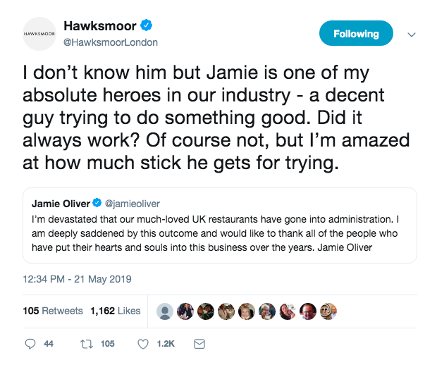The height and width of the screenshot is (365, 437).
Task: Like the tweet with heart icon
Action: pyautogui.click(x=143, y=344)
